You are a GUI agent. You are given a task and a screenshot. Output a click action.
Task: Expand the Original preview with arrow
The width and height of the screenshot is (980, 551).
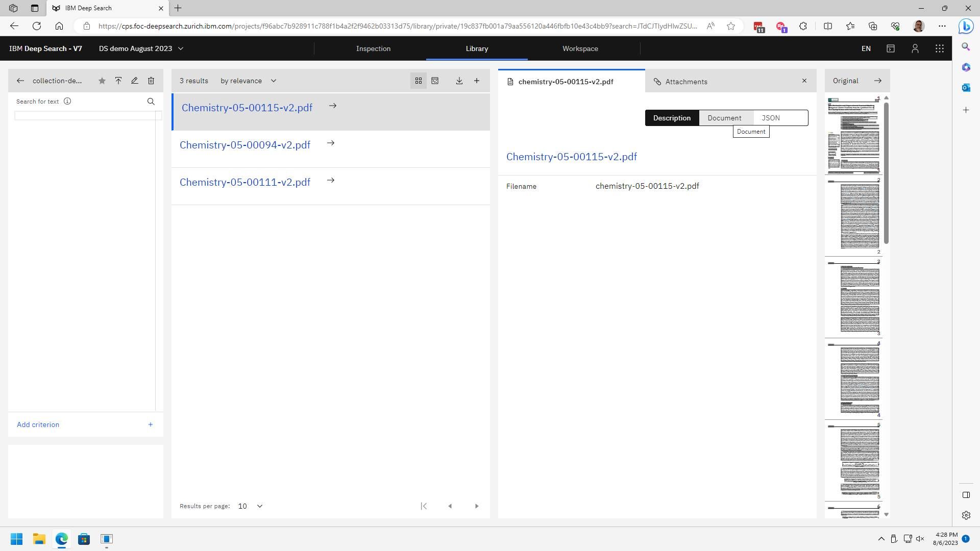click(x=878, y=81)
